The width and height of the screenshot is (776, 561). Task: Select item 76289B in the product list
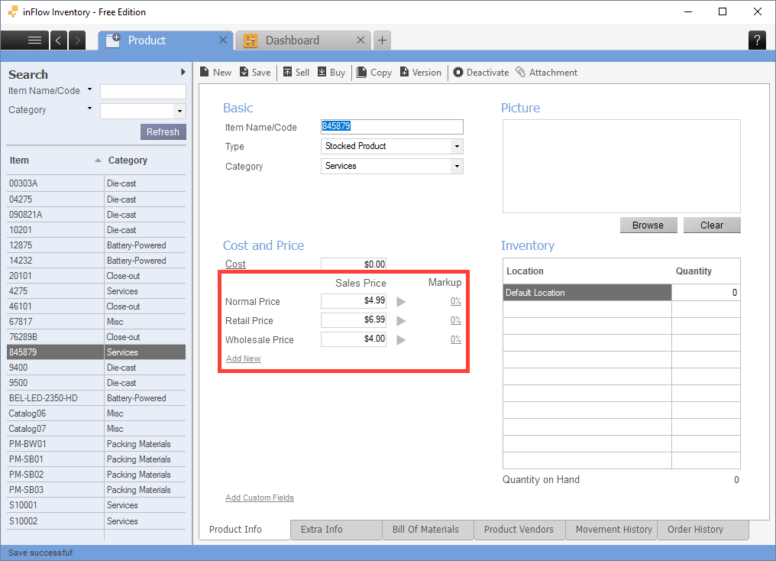[x=96, y=337]
